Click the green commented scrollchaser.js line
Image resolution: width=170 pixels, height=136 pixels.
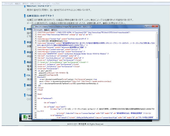point(63,62)
